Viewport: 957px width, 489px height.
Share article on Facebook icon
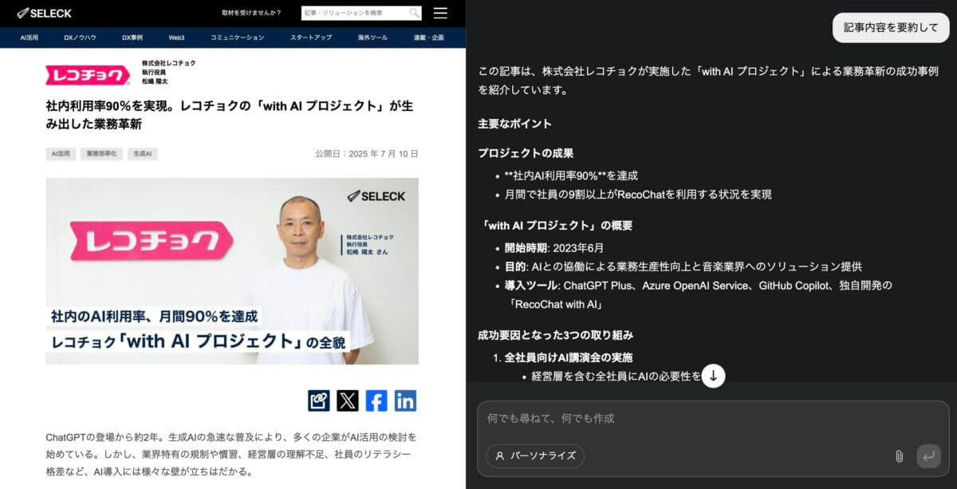coord(376,400)
